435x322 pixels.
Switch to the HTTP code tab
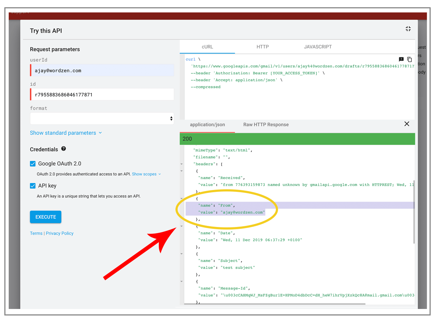[x=262, y=47]
